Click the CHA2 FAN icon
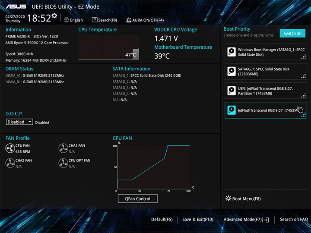Screen dimensions: 311x233 tap(10, 163)
